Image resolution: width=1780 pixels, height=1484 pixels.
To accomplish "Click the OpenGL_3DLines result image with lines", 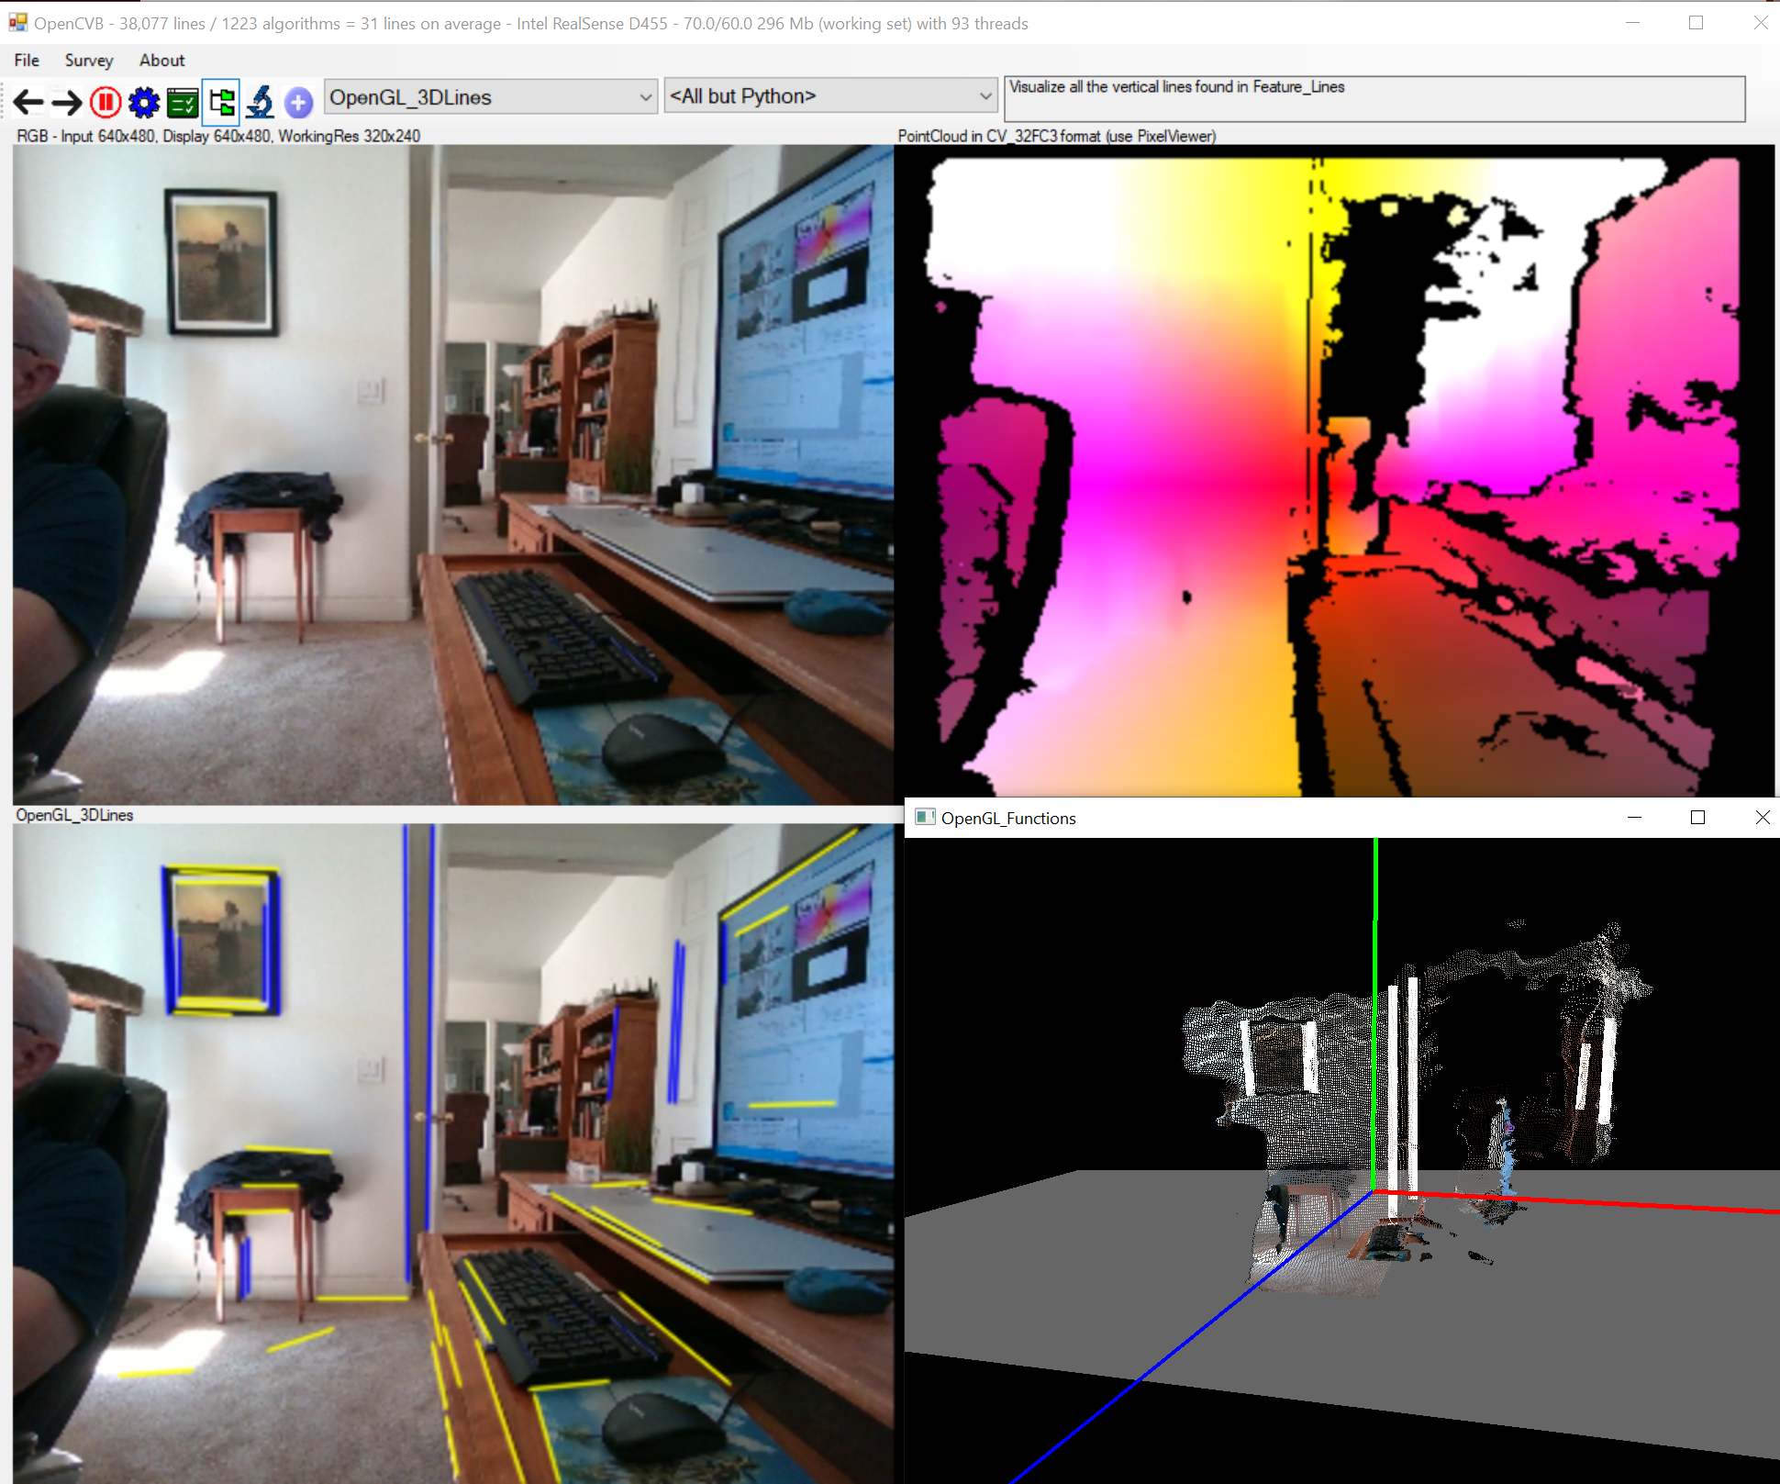I will click(452, 1152).
